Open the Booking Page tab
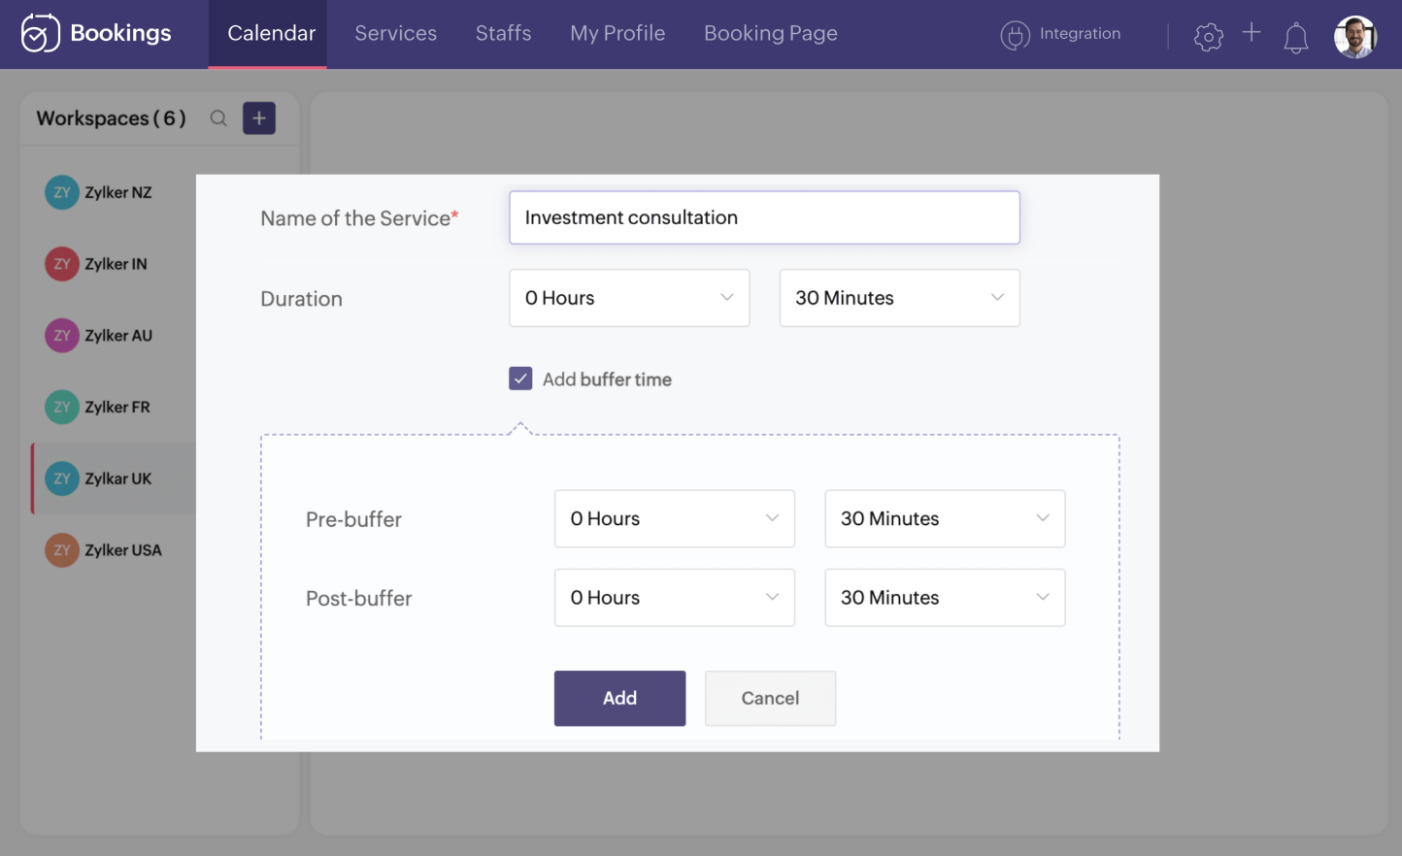The height and width of the screenshot is (856, 1402). [x=770, y=33]
